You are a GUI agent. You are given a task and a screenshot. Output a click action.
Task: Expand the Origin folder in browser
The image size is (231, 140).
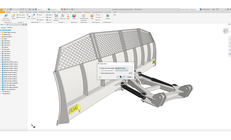tap(1, 39)
